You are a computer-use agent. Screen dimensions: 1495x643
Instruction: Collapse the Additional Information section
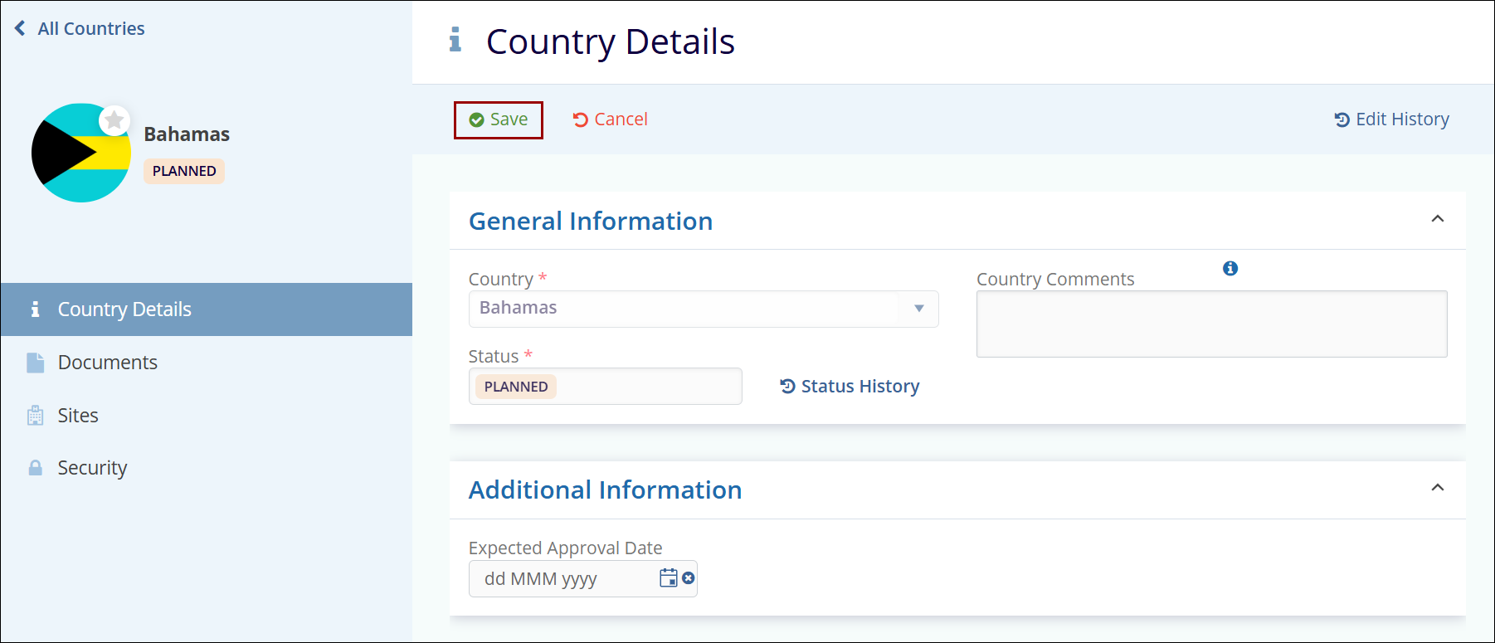(1438, 488)
